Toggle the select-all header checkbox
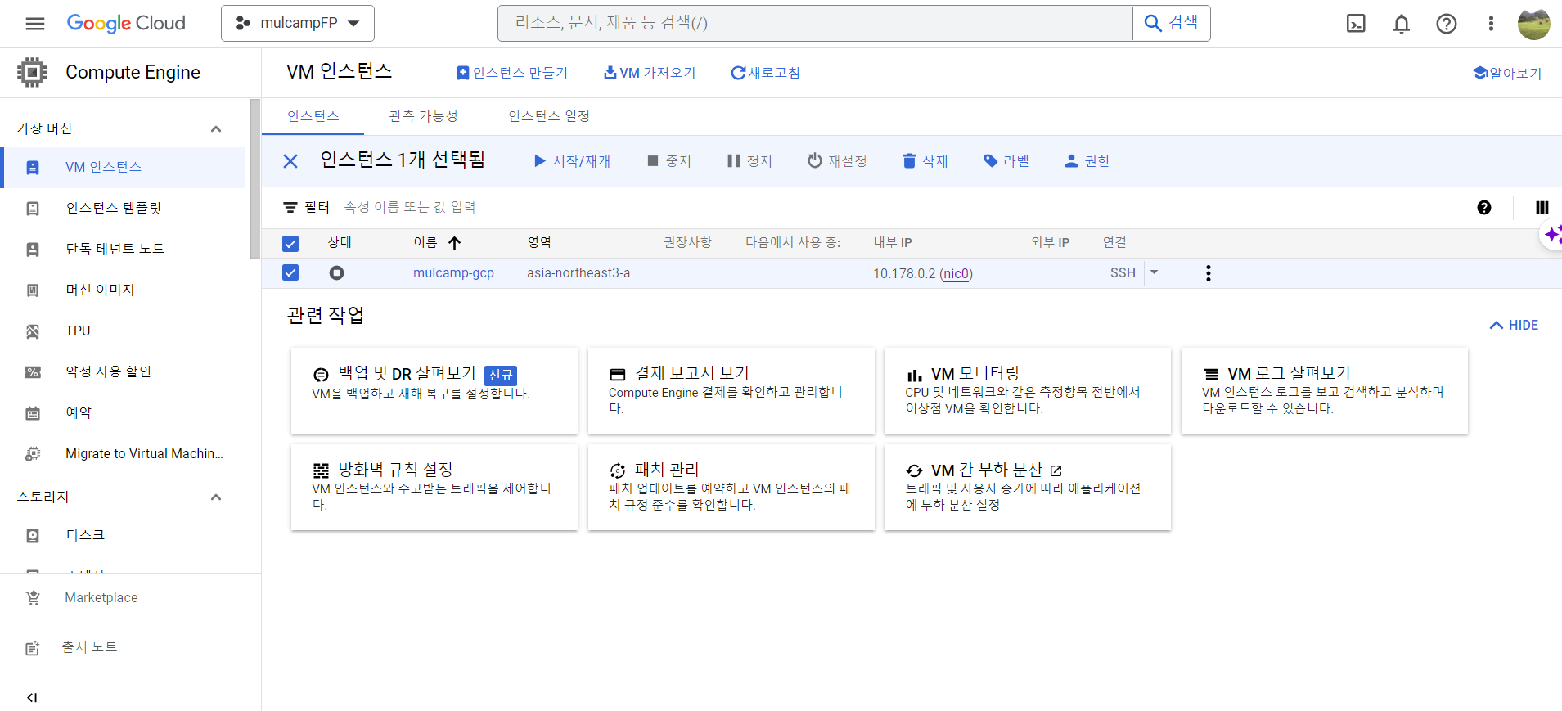 click(x=290, y=243)
